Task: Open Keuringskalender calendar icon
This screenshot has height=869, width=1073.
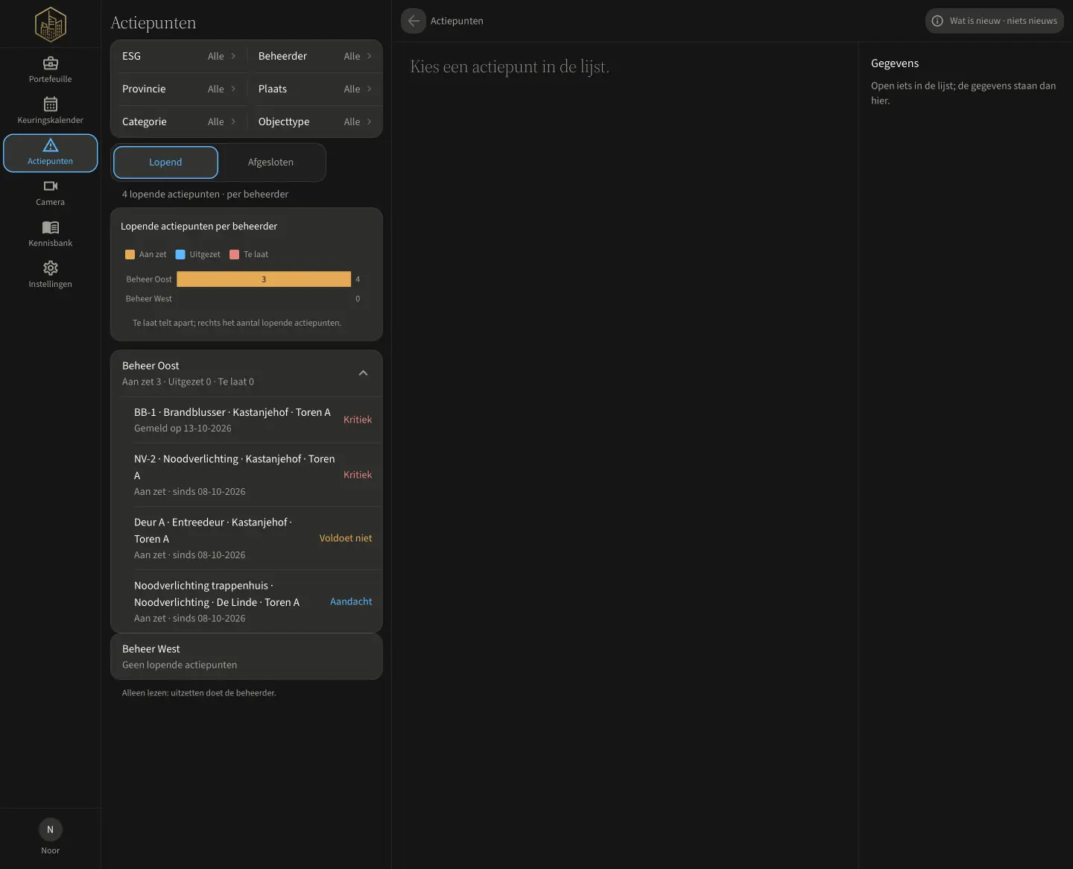Action: point(51,104)
